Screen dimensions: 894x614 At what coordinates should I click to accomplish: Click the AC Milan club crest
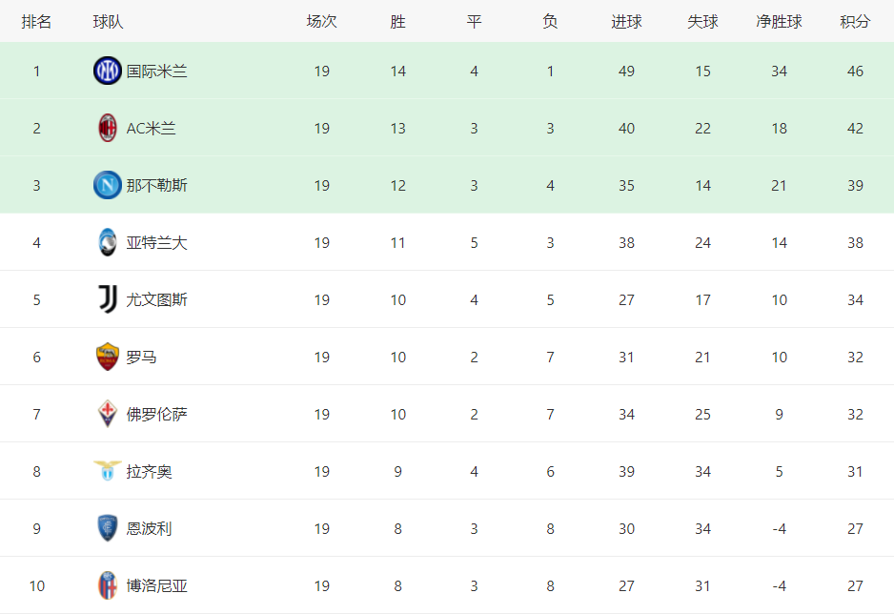[107, 128]
